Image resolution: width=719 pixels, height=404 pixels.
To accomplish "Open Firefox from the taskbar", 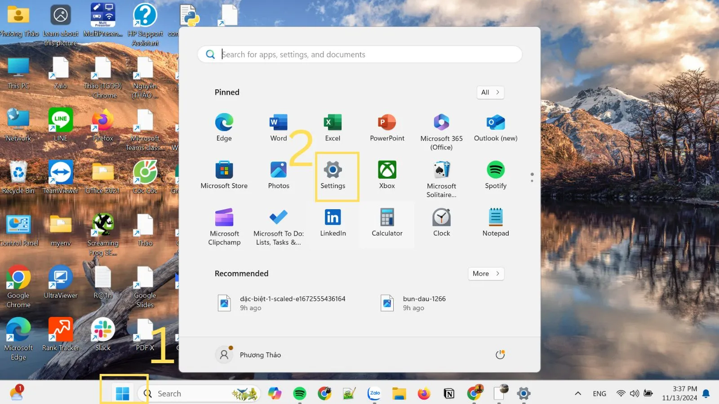I will tap(424, 393).
